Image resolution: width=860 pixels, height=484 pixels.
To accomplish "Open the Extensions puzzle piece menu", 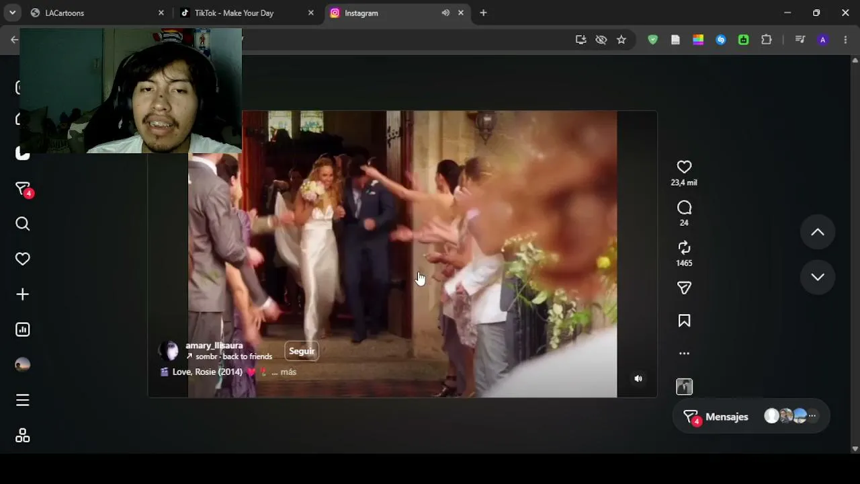I will (767, 40).
